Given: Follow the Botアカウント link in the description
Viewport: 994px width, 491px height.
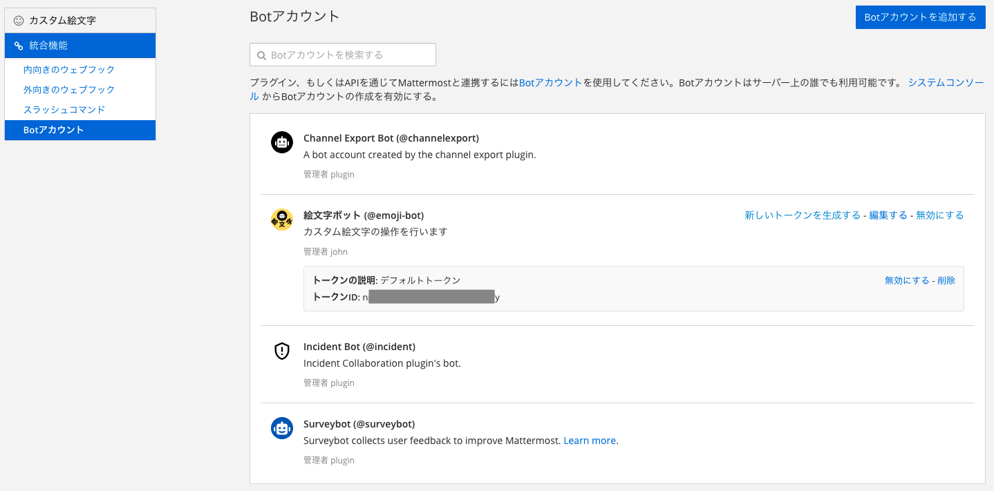Looking at the screenshot, I should click(x=551, y=83).
